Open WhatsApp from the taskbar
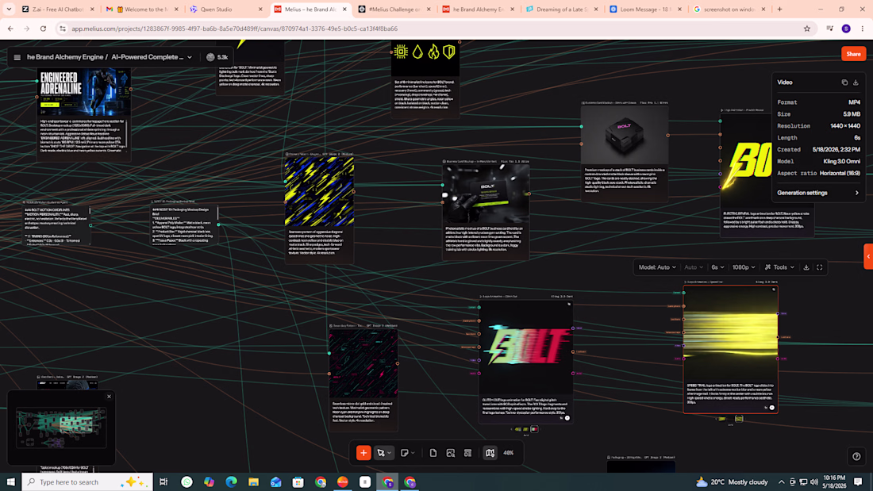Screen dimensions: 873x491 pos(187,482)
